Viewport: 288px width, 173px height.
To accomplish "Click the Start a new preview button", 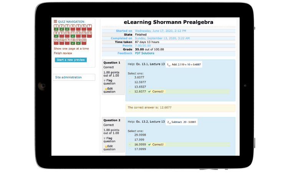I will point(70,60).
